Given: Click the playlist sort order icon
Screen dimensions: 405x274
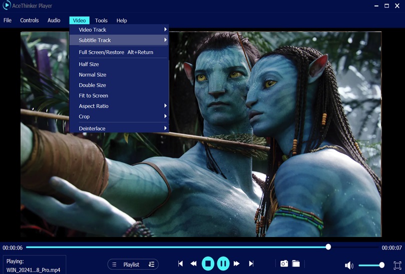Looking at the screenshot, I should tap(151, 264).
